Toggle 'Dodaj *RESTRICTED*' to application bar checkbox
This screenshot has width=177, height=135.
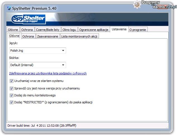11,102
